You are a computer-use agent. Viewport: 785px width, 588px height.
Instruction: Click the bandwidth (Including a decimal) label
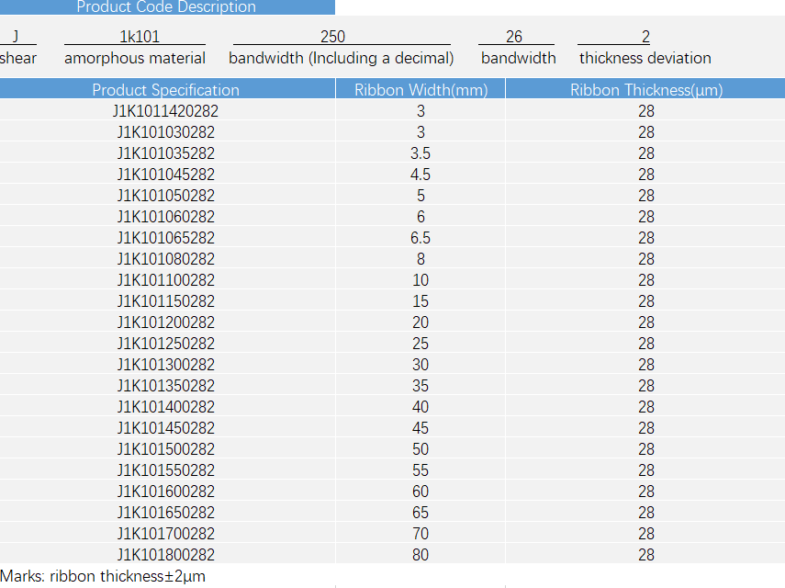(x=342, y=58)
